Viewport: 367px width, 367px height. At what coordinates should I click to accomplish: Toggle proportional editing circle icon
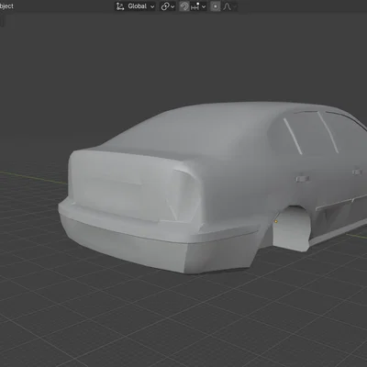pos(216,6)
